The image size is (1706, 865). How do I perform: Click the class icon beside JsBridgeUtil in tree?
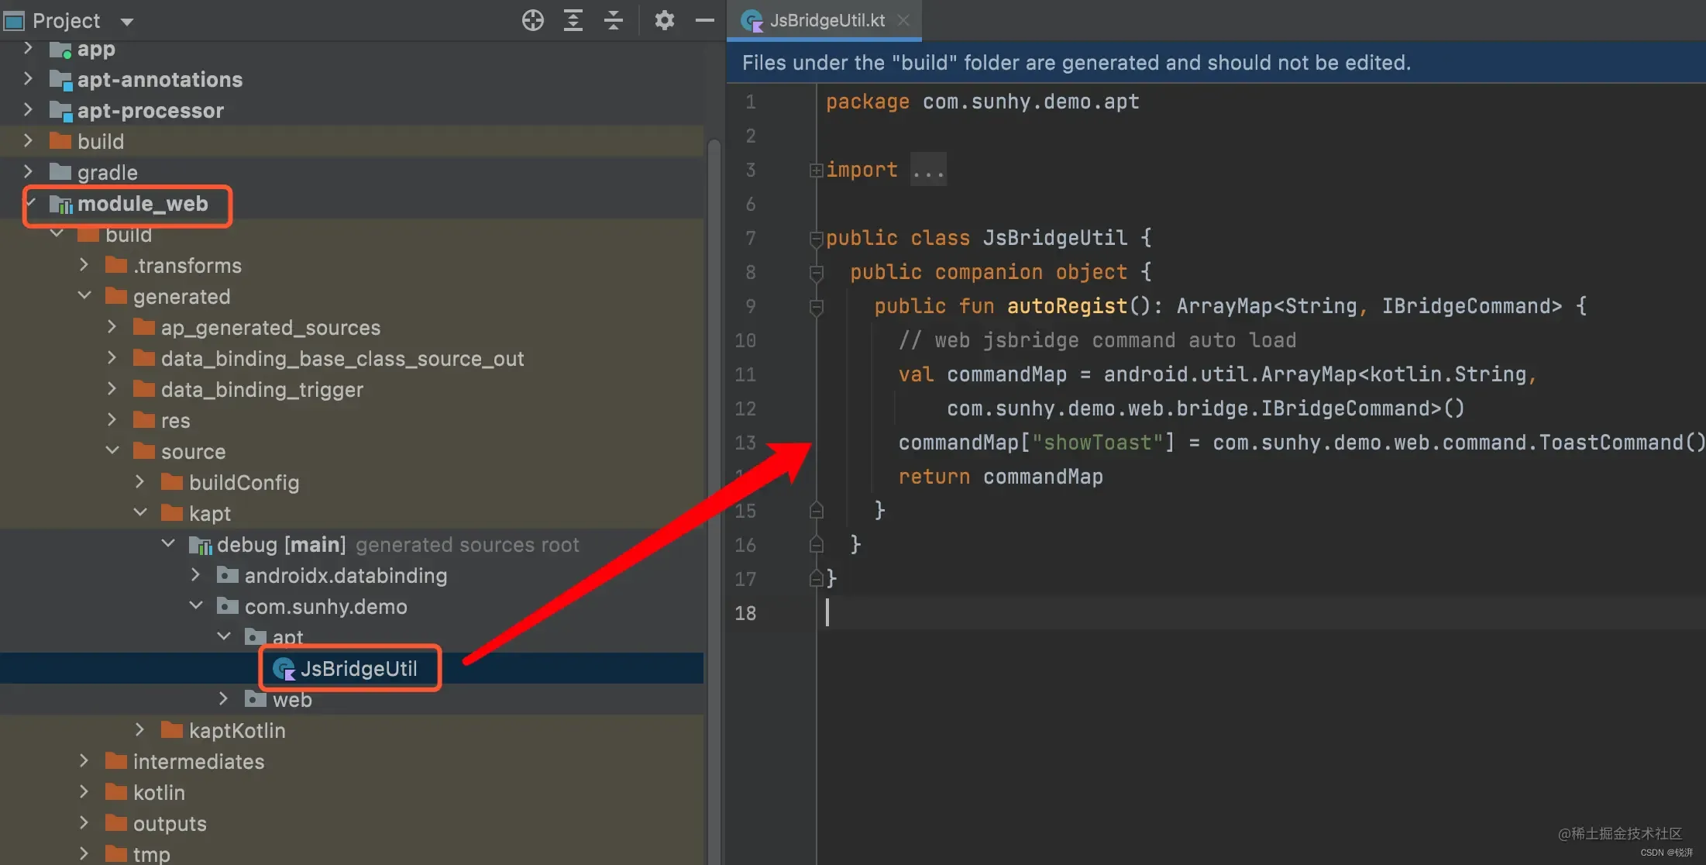[284, 668]
